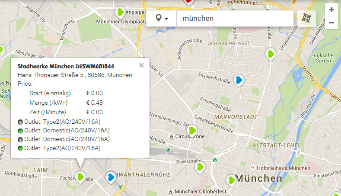Open green charging marker in Schwabing-West

click(270, 54)
